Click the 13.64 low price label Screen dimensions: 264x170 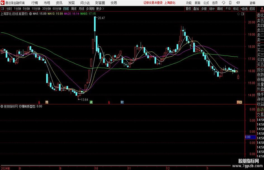click(84, 100)
